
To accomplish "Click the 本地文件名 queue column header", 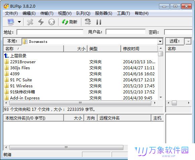I will tap(34, 118).
